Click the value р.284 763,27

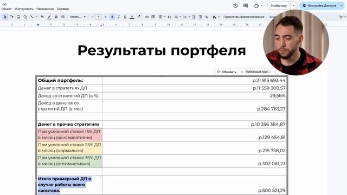(271, 109)
